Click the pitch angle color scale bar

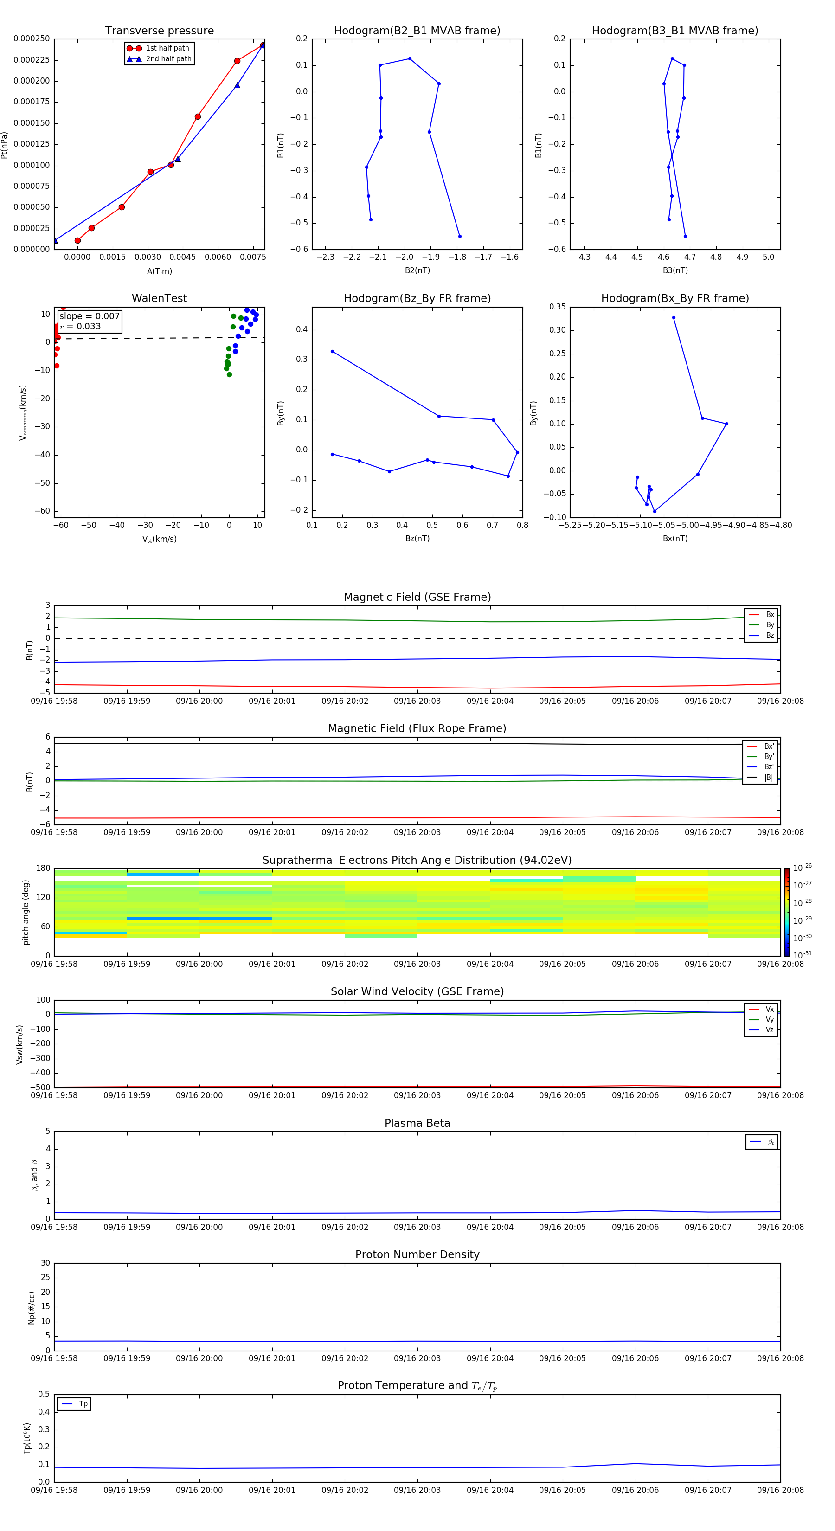[x=787, y=912]
